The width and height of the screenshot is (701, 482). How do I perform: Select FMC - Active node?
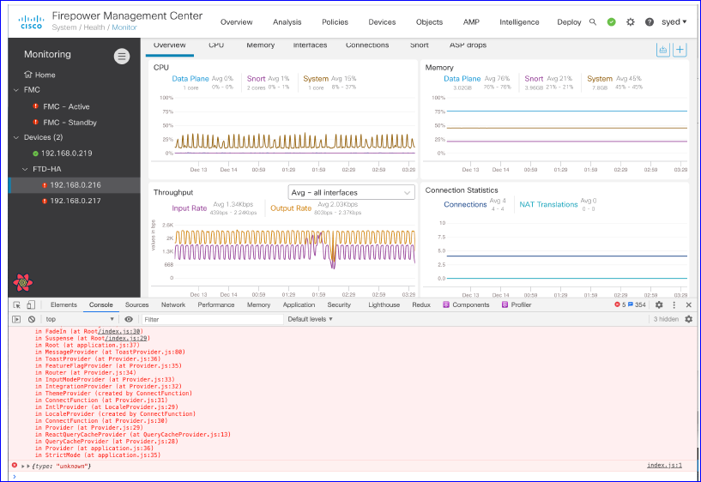66,106
